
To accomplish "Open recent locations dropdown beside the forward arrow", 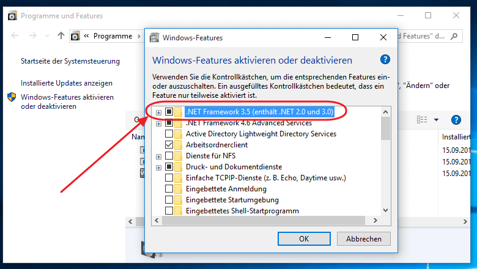I will pos(47,36).
